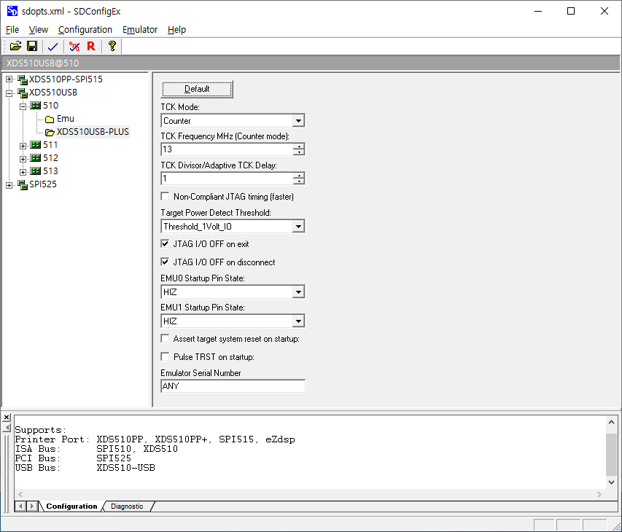Click the output pane scroll left arrow
This screenshot has width=622, height=532.
(20, 494)
